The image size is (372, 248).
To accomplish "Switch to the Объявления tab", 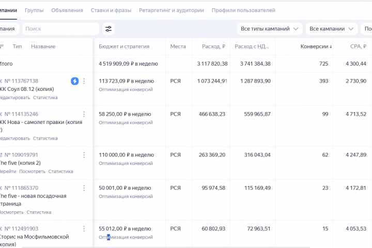I will [67, 10].
